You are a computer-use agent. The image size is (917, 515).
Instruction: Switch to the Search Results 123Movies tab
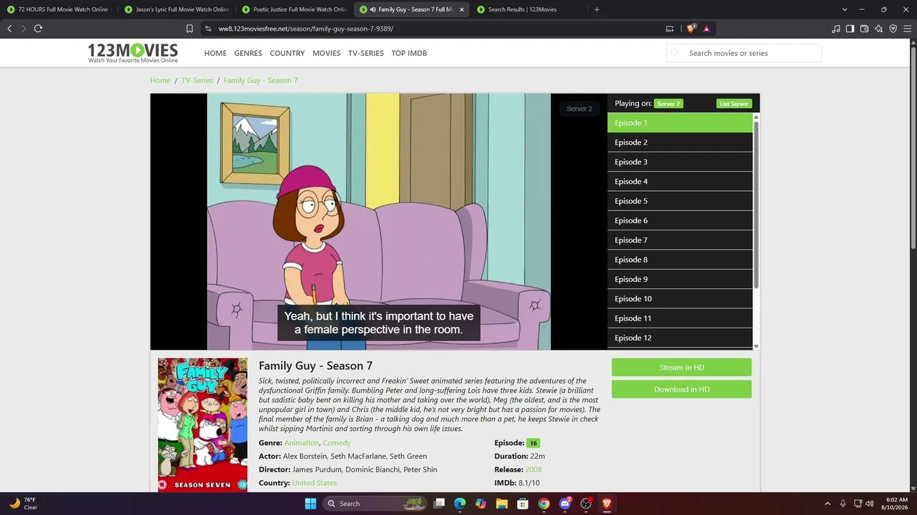click(529, 9)
